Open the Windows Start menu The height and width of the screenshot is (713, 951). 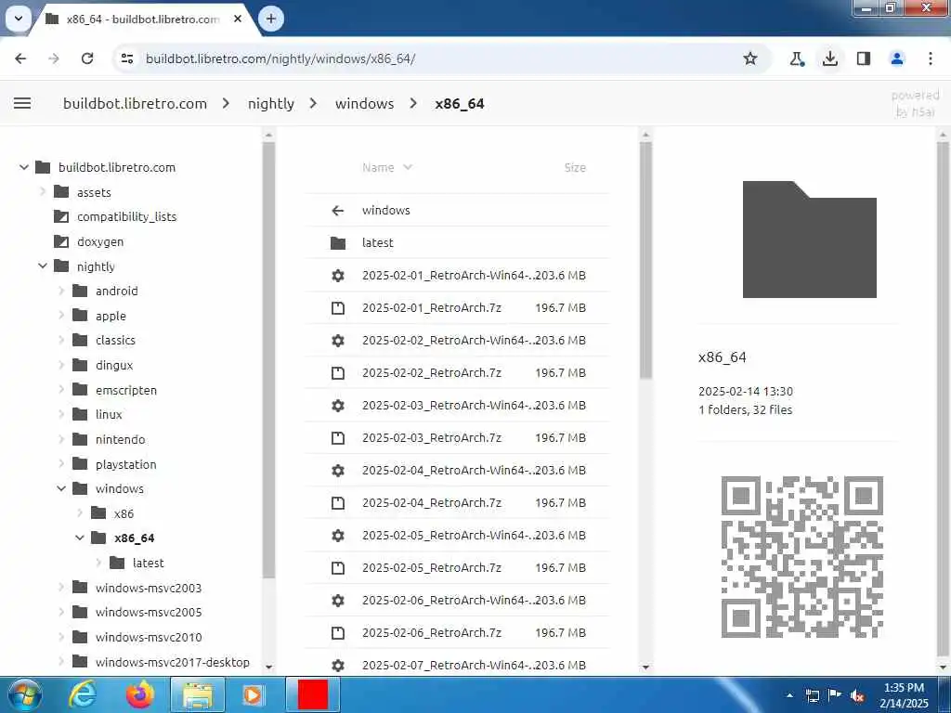coord(23,694)
